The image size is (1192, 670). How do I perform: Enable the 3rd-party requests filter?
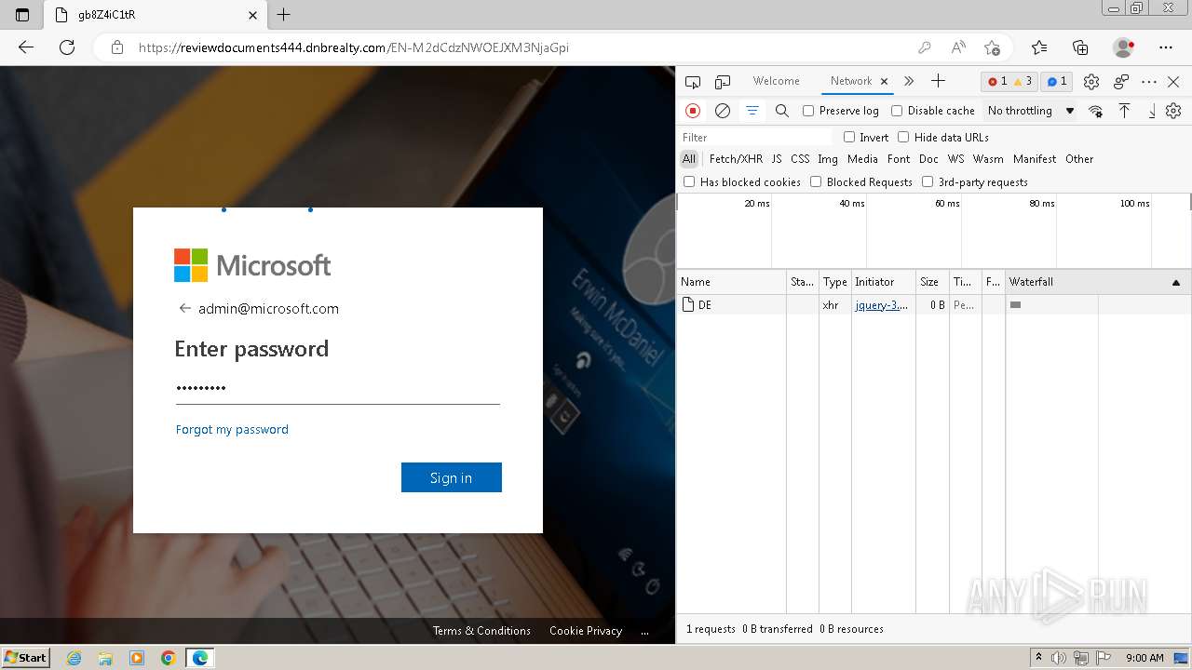(928, 181)
